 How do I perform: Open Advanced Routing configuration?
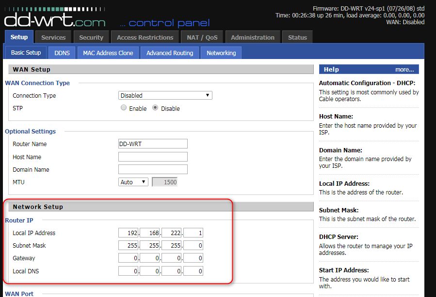click(169, 52)
